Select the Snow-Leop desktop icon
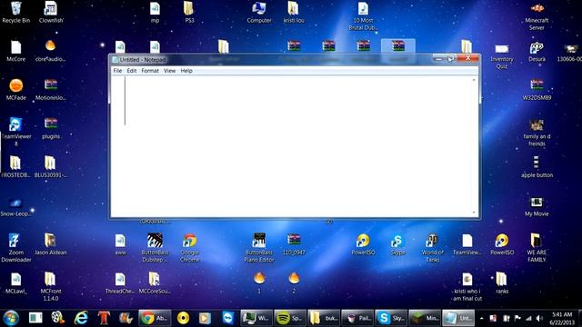The width and height of the screenshot is (582, 327). tap(16, 207)
